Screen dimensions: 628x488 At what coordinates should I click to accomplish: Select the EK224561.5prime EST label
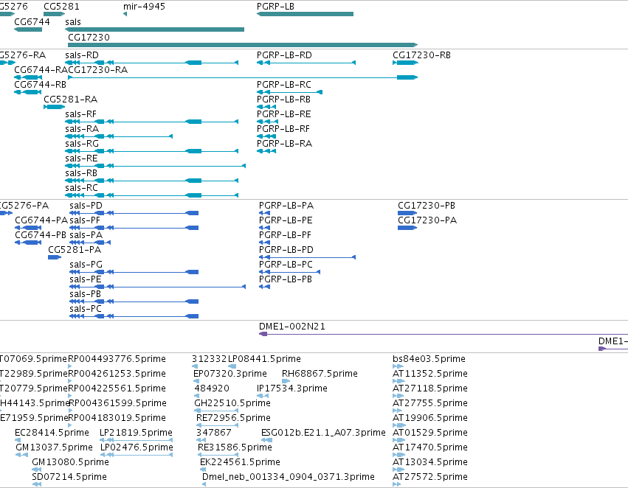[240, 462]
